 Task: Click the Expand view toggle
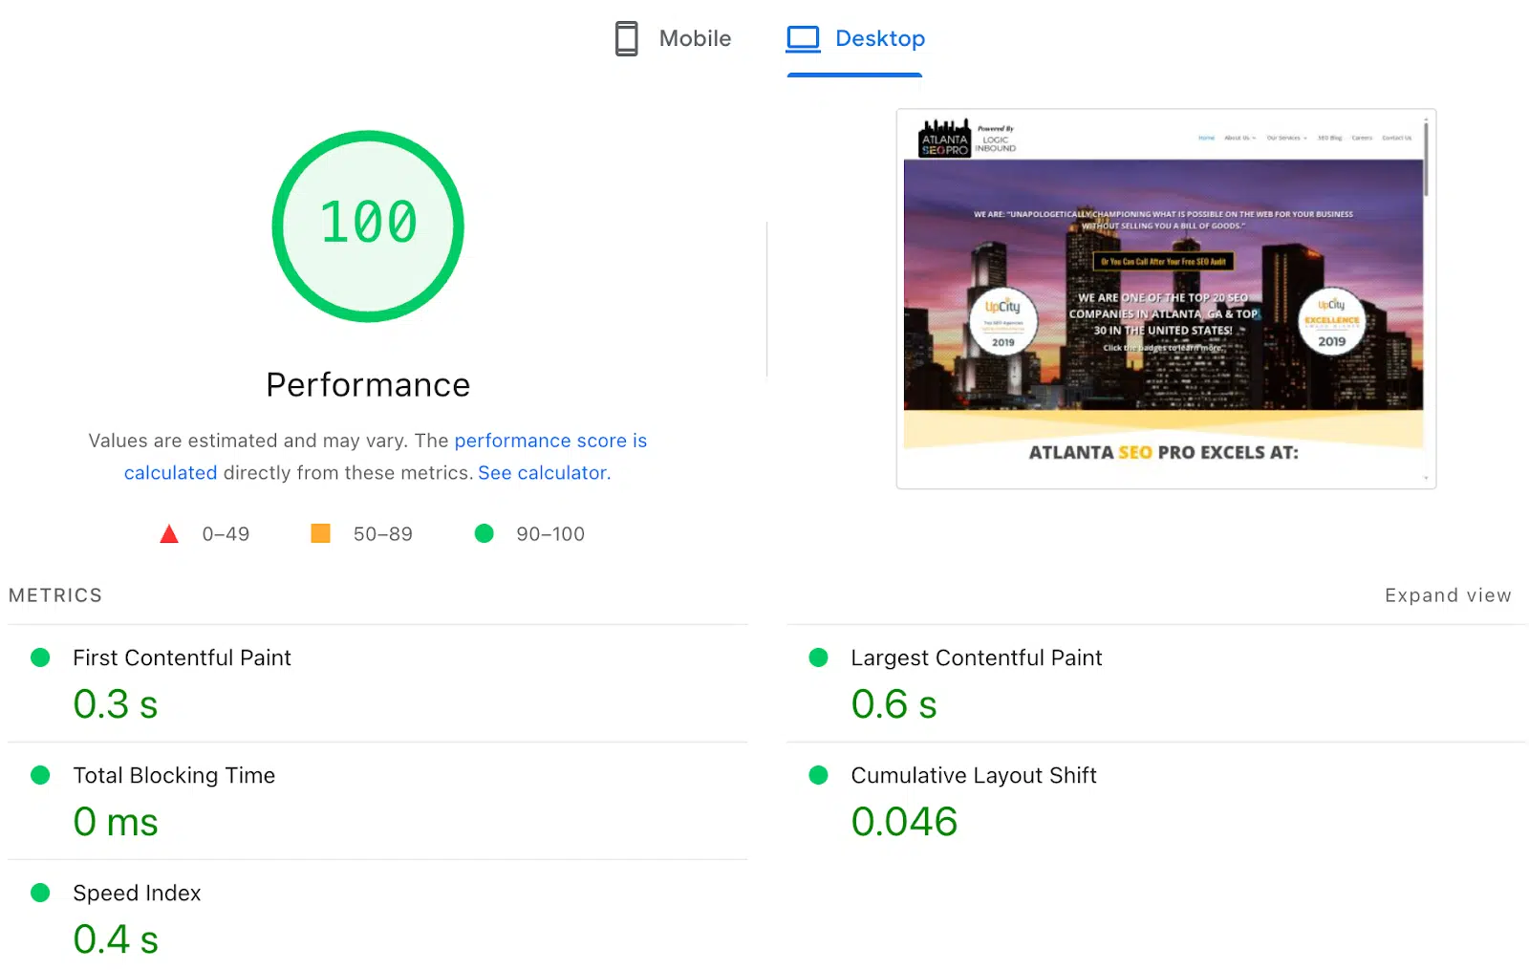(x=1448, y=595)
